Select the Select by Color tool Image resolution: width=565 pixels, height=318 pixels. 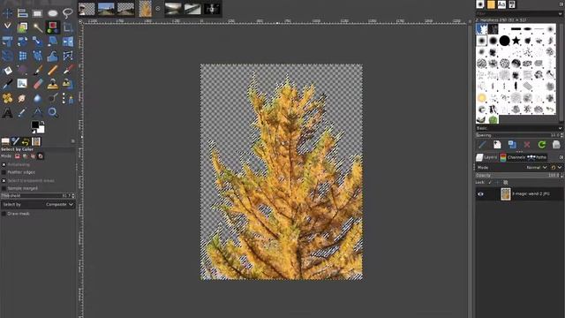[53, 27]
